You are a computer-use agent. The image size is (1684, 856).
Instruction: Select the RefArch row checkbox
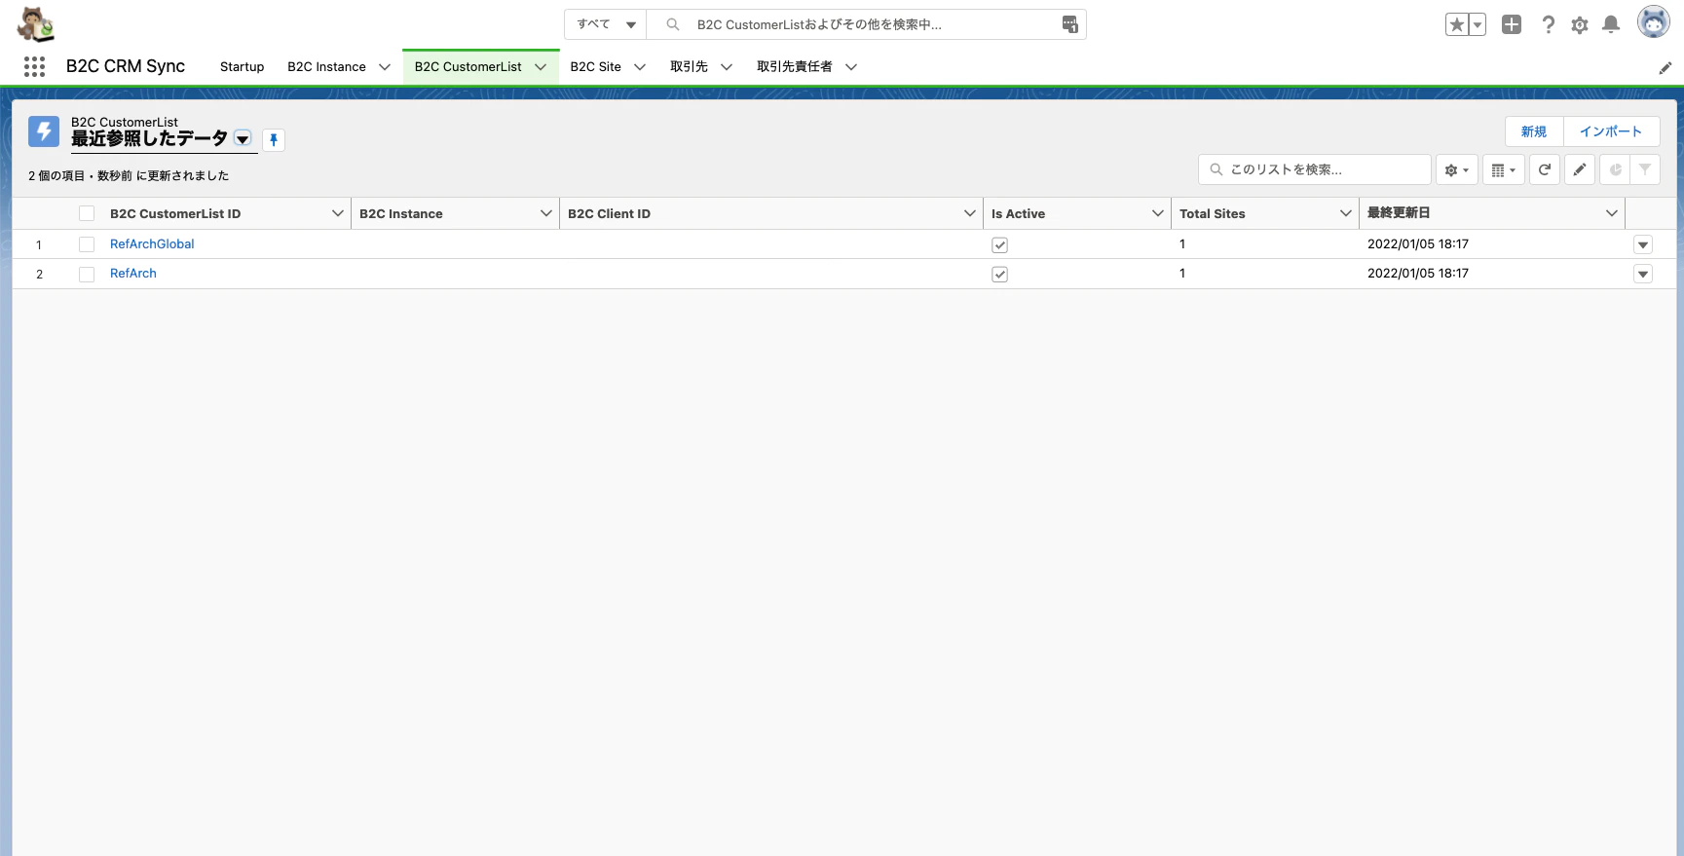coord(87,275)
